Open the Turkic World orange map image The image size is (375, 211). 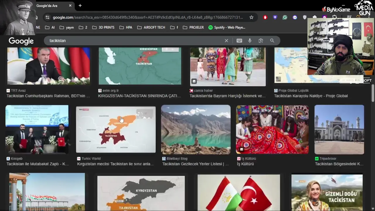pyautogui.click(x=116, y=130)
